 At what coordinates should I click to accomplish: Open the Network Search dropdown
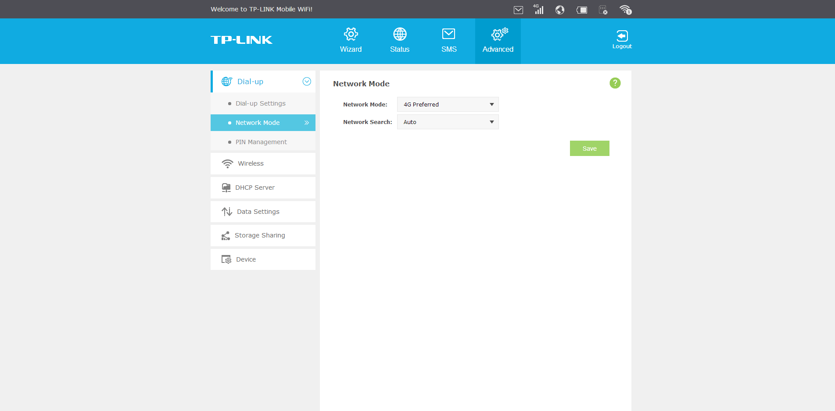coord(448,122)
